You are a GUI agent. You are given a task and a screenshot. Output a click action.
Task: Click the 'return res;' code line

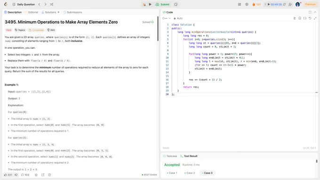click(191, 87)
